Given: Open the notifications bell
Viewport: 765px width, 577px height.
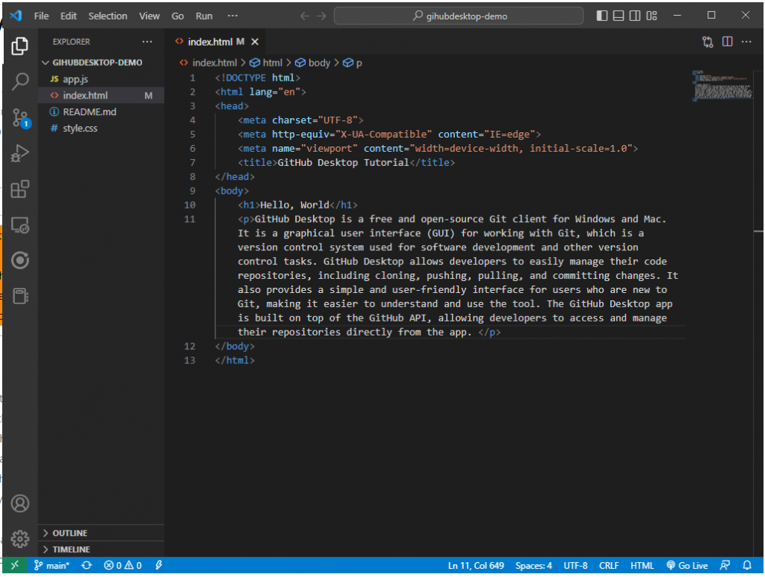Looking at the screenshot, I should click(747, 565).
